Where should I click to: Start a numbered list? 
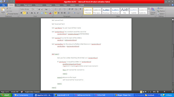coord(60,9)
